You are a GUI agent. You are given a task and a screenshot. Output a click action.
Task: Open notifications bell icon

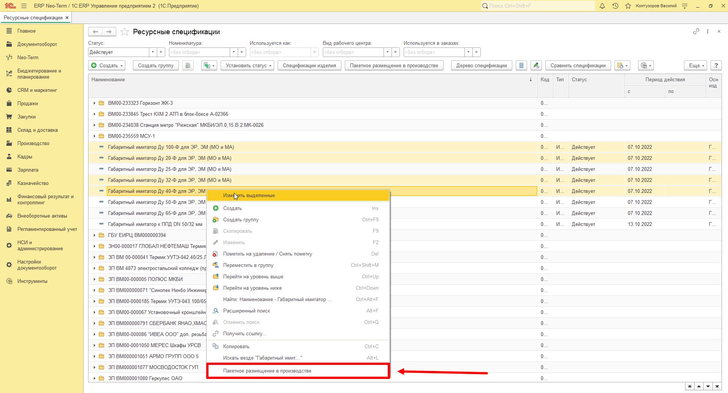[602, 6]
